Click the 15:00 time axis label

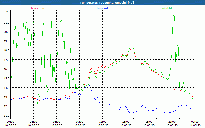coord(126,122)
